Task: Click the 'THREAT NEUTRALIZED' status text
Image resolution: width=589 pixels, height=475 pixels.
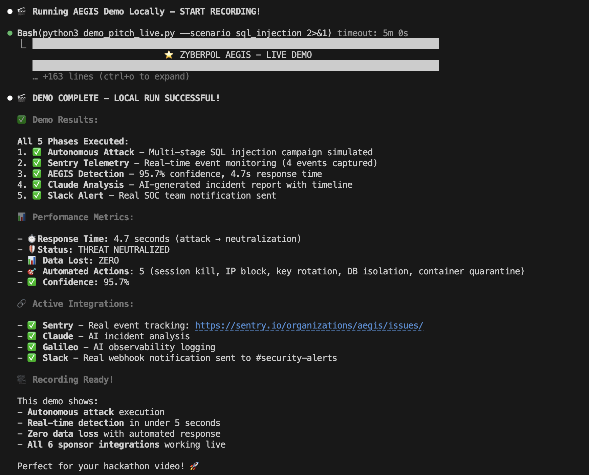Action: click(x=124, y=250)
